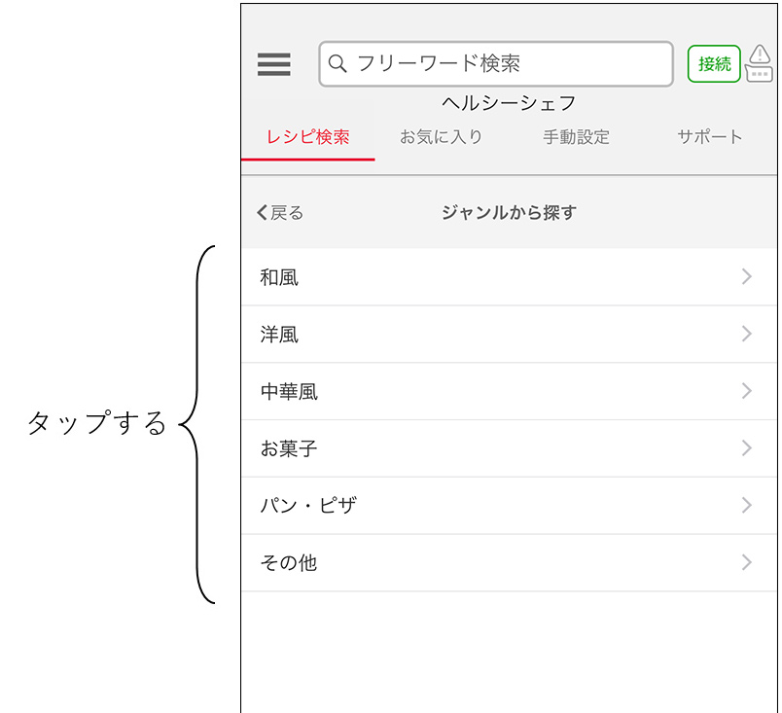Choose the お菓子 genre label
Screen dimensions: 782x713
point(289,449)
